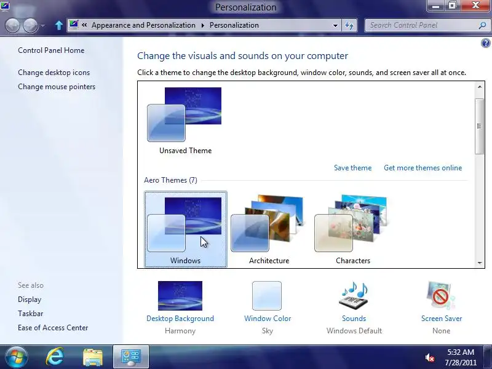
Task: Open the Display link under See also
Action: pos(30,300)
